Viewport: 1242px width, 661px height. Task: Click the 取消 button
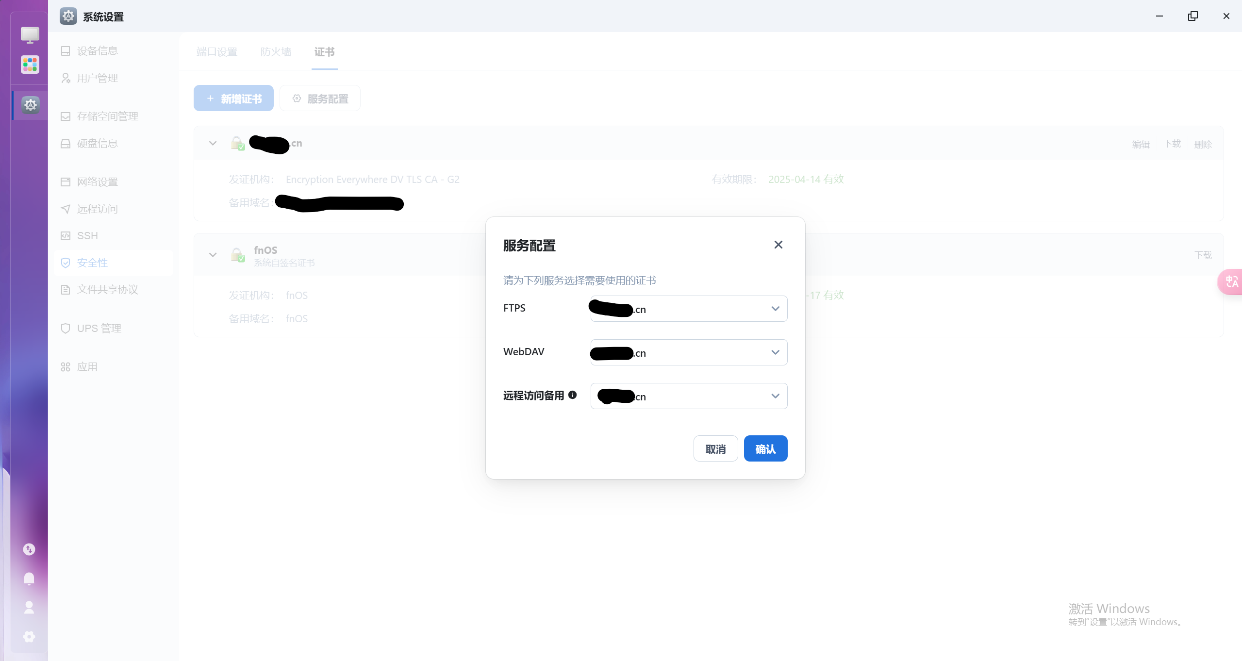715,449
